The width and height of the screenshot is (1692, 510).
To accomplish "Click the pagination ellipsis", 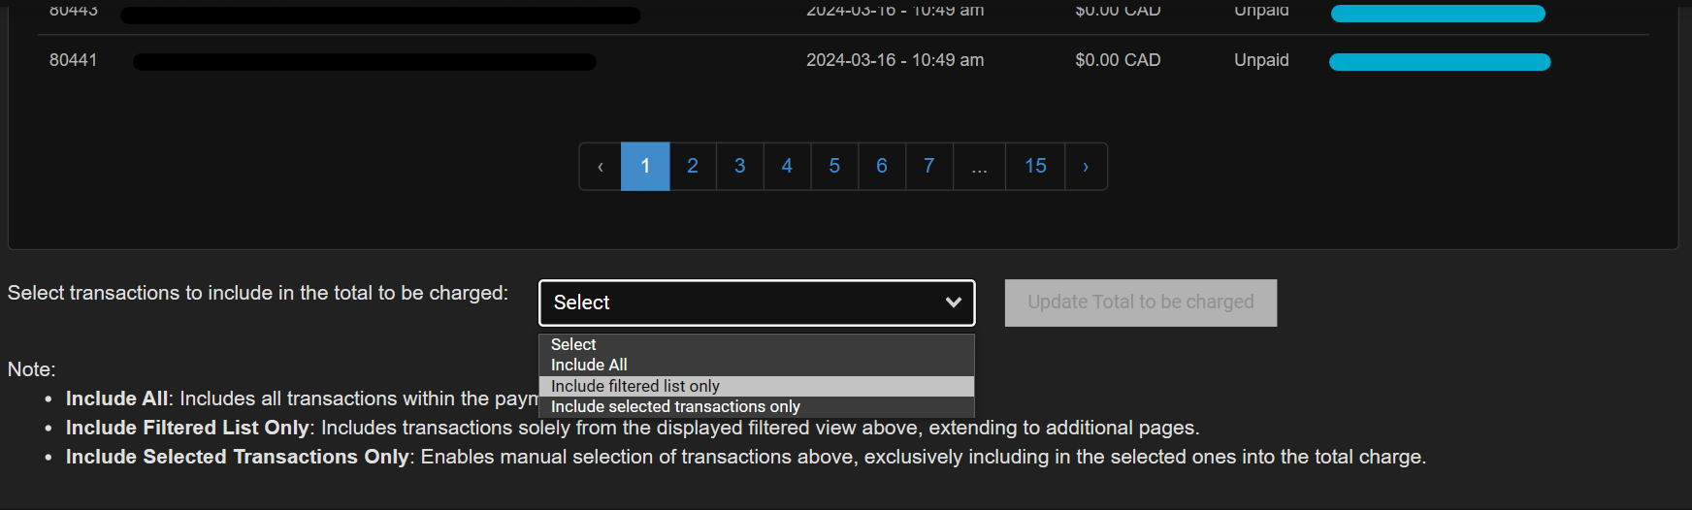I will pyautogui.click(x=980, y=167).
